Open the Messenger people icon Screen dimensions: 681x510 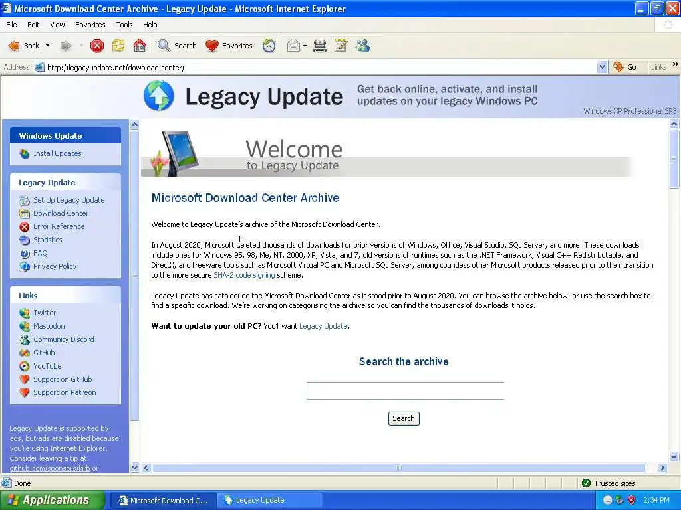pyautogui.click(x=362, y=46)
